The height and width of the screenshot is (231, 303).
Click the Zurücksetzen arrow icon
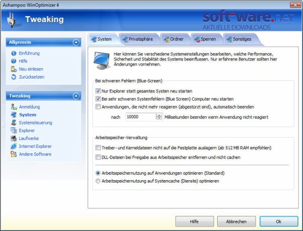click(13, 77)
